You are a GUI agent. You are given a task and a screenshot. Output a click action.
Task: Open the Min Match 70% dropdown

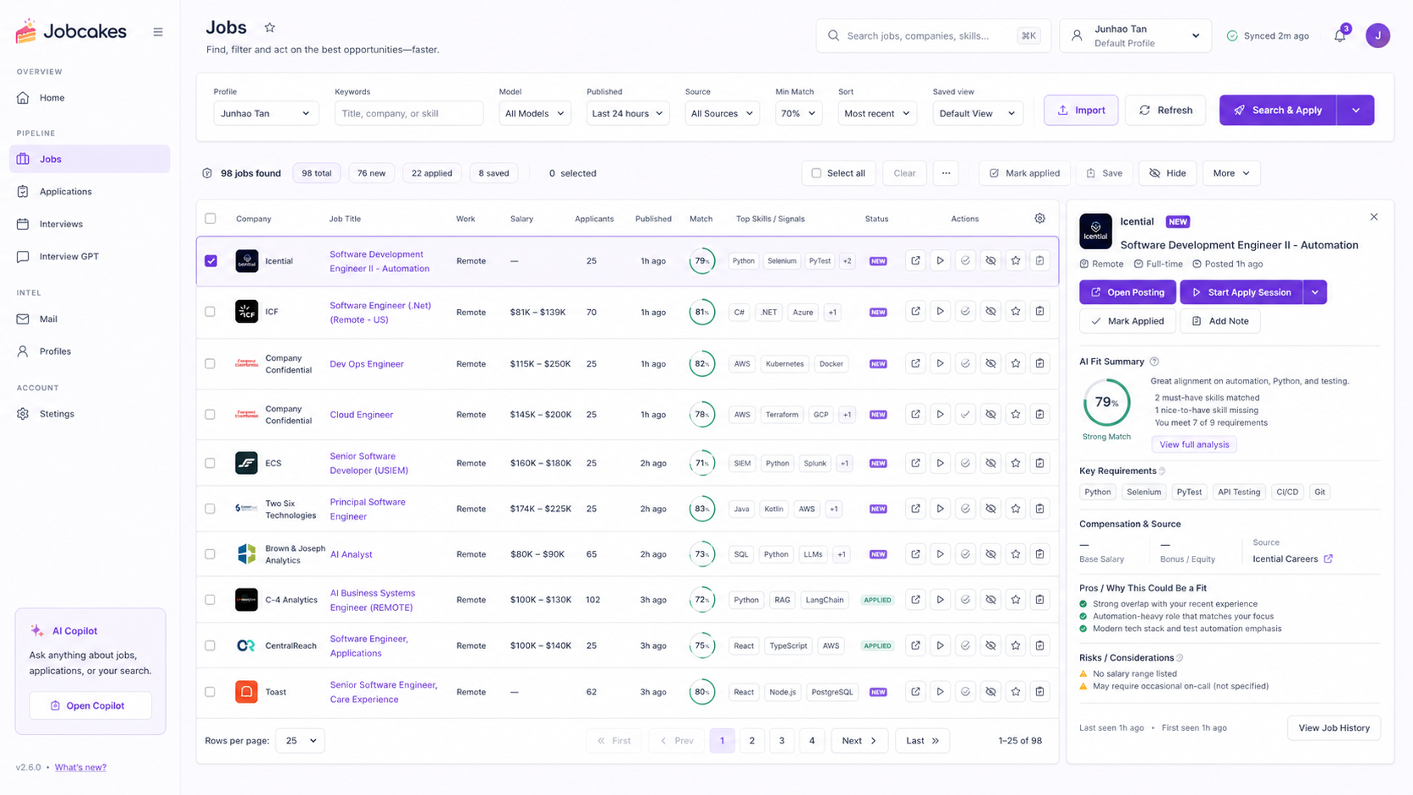pos(799,113)
